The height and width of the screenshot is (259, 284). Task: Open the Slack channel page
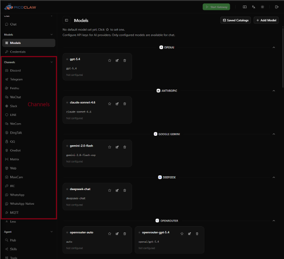click(29, 106)
